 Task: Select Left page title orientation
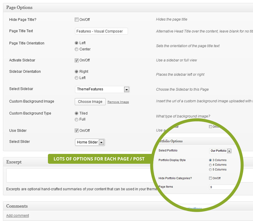(x=76, y=43)
